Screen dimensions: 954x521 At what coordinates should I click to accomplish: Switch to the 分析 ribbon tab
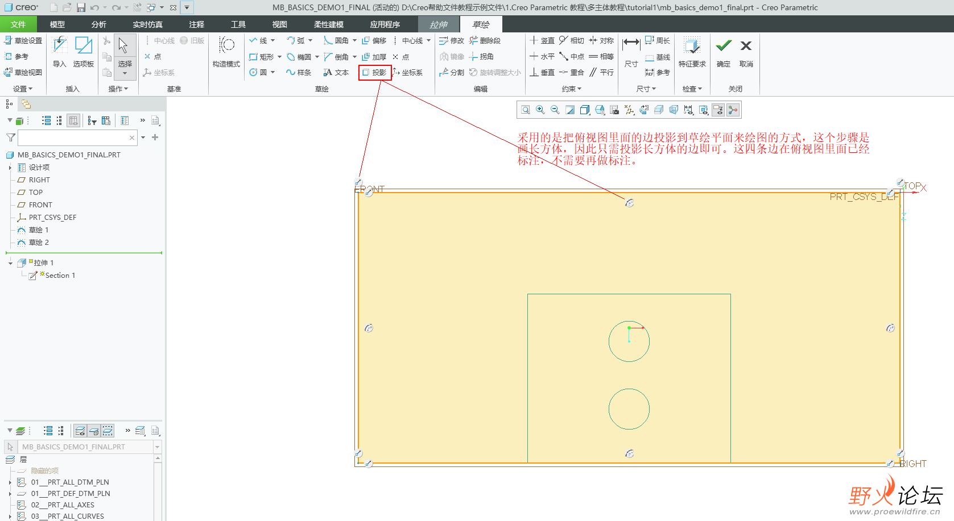point(99,24)
